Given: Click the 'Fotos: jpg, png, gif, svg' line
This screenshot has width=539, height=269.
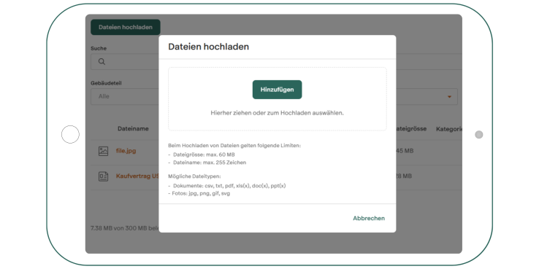Looking at the screenshot, I should [x=199, y=193].
